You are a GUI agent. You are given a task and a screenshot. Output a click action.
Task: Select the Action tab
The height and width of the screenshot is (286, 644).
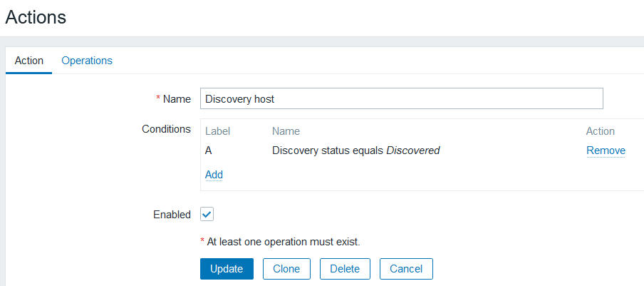[29, 61]
